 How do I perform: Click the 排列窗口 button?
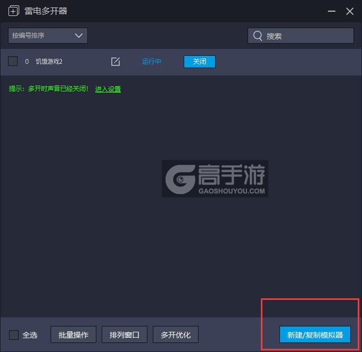125,334
